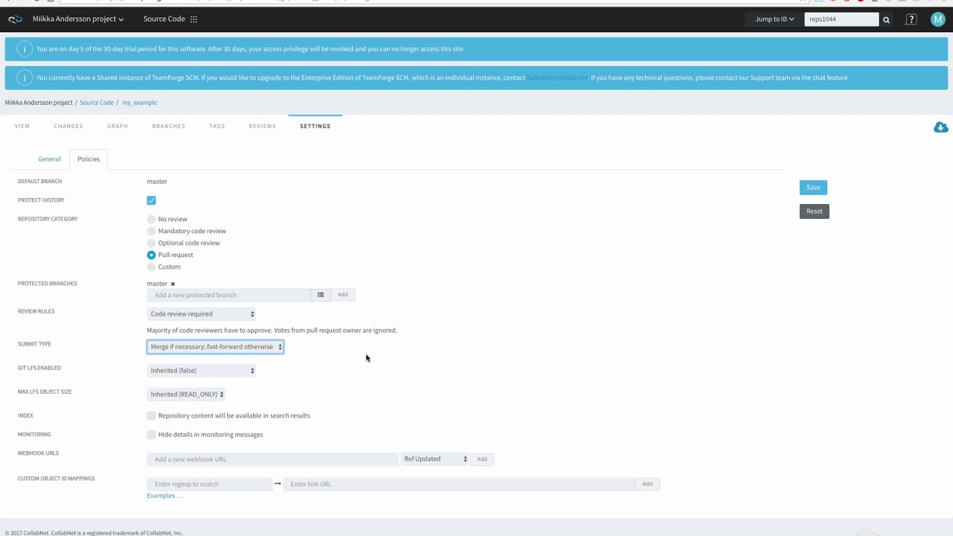Select Optional code review option
Image resolution: width=953 pixels, height=536 pixels.
[x=151, y=243]
